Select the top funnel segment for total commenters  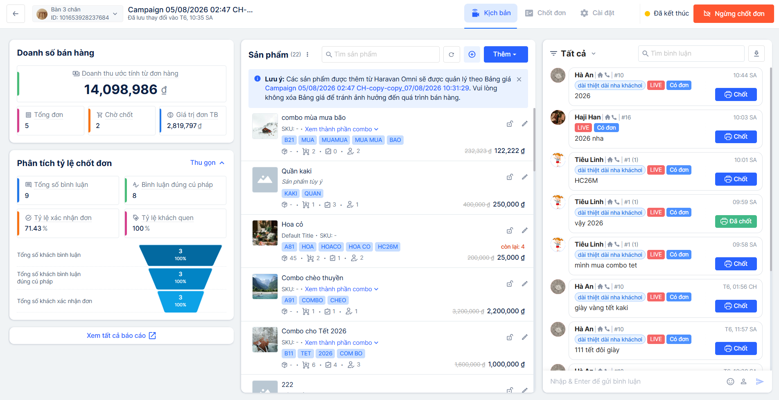coord(181,255)
